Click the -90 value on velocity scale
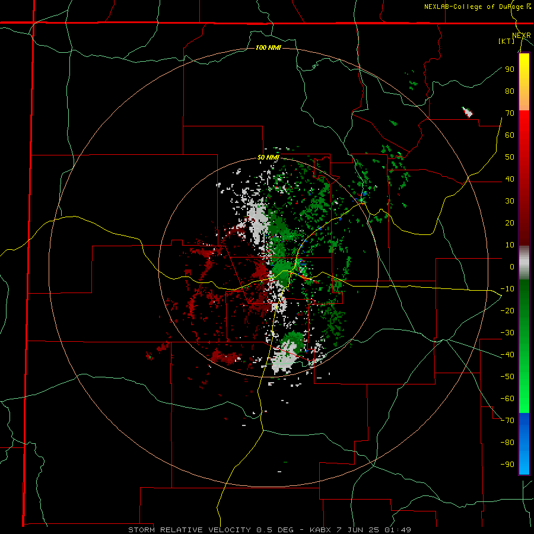 click(507, 464)
